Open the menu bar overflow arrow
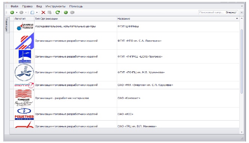 [242, 6]
